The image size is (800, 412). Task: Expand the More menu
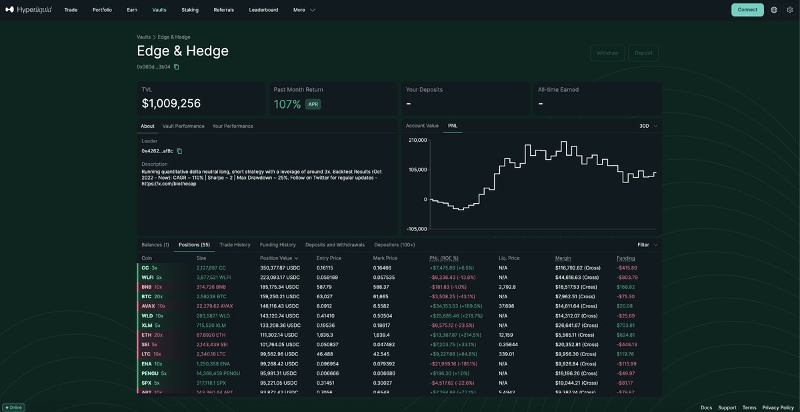[304, 10]
